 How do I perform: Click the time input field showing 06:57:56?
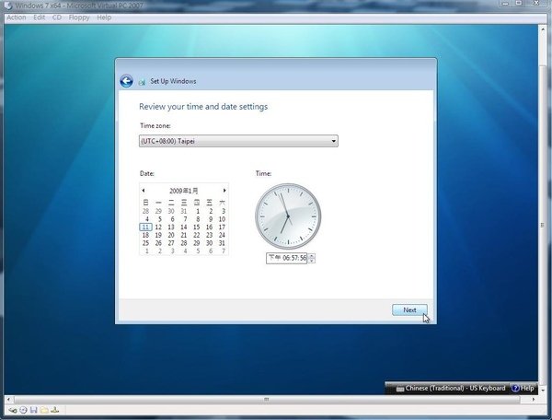[286, 258]
